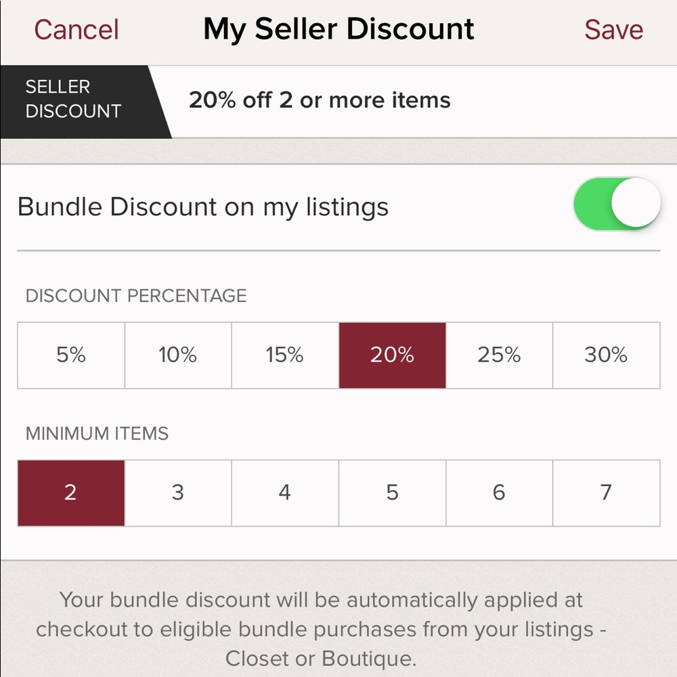Select the 5% discount percentage

[70, 355]
